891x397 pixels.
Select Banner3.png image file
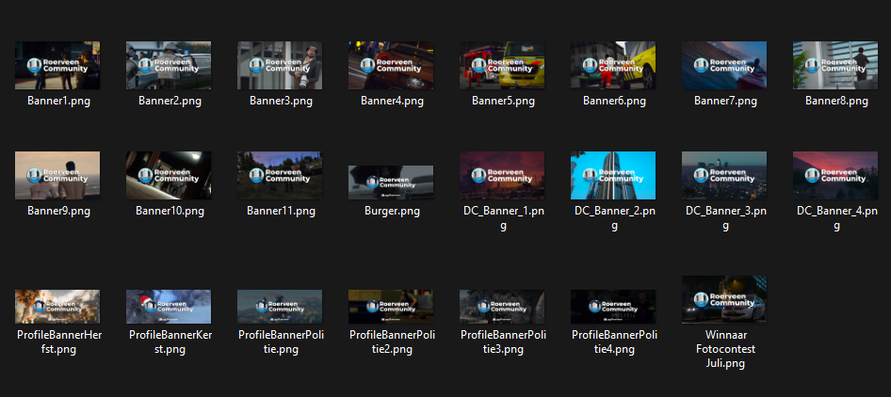point(280,66)
